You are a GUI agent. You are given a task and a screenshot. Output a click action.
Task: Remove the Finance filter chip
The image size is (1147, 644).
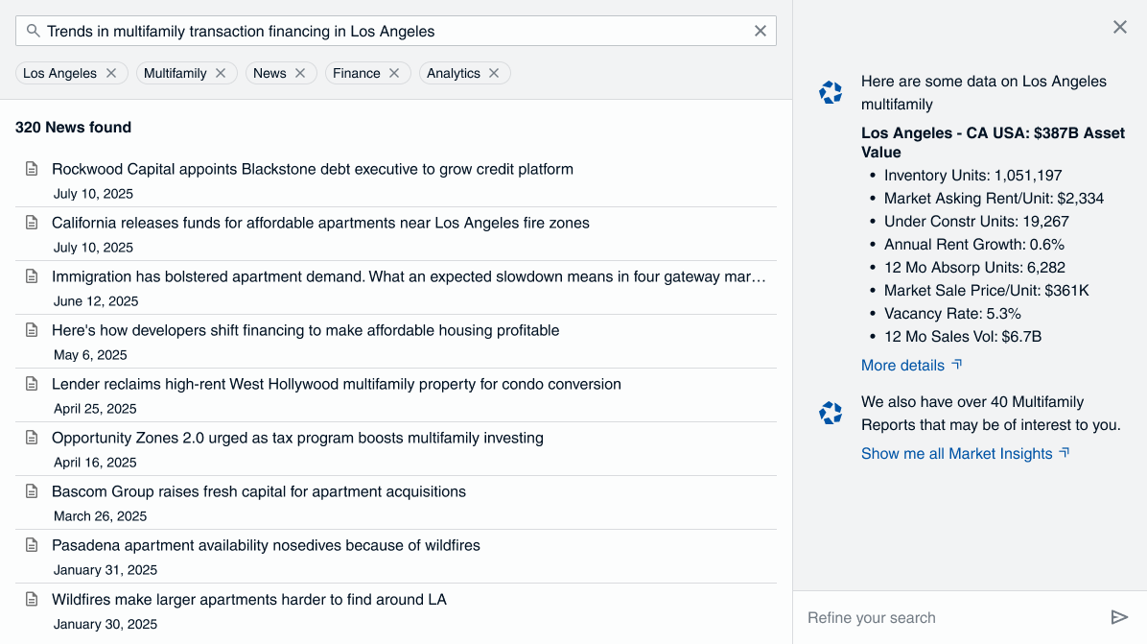pos(394,73)
